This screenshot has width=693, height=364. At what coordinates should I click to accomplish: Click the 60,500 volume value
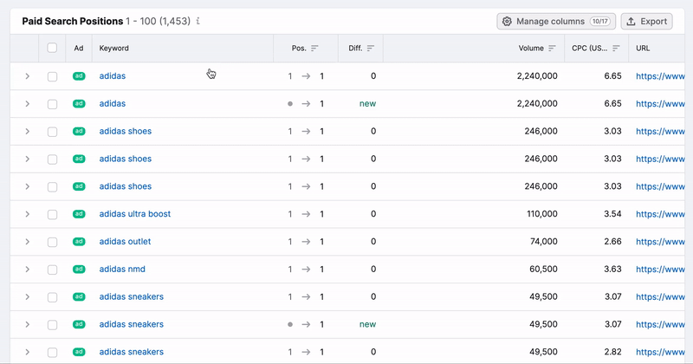click(544, 269)
